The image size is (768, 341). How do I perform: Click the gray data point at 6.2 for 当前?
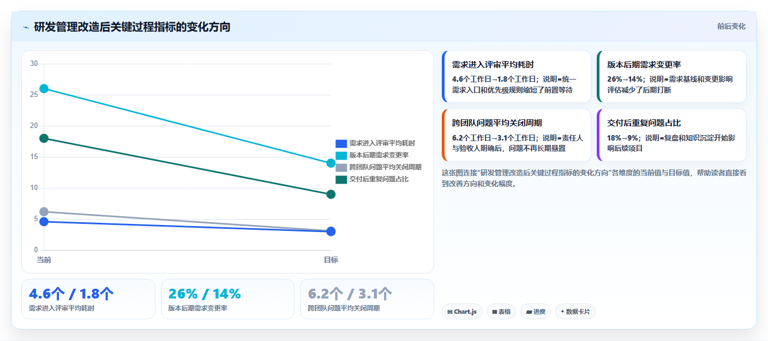click(x=44, y=212)
